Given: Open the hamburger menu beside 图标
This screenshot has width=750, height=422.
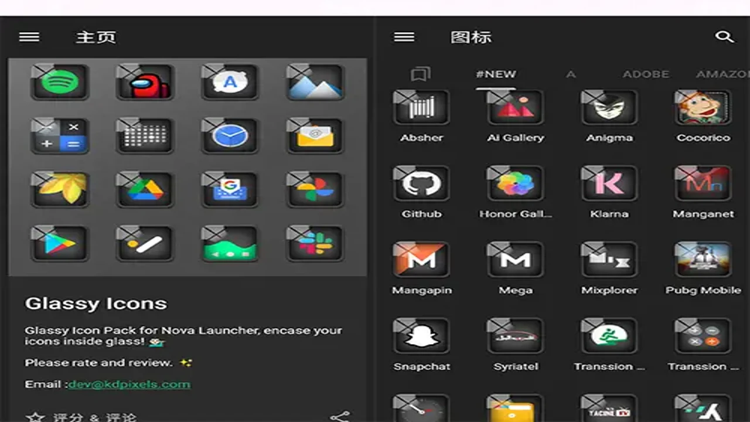Looking at the screenshot, I should click(x=404, y=38).
